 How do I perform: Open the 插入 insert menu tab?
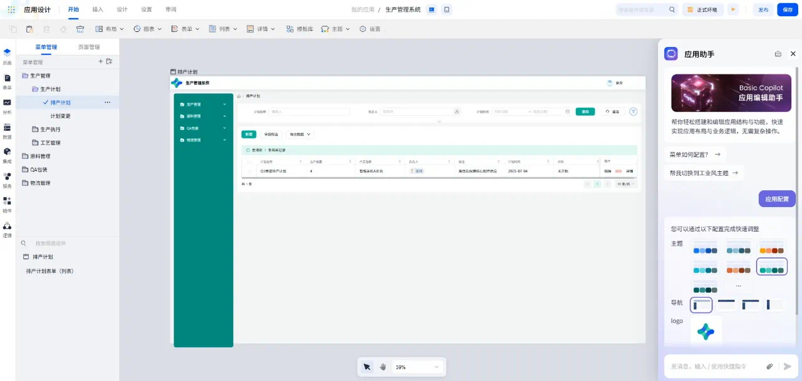[98, 9]
